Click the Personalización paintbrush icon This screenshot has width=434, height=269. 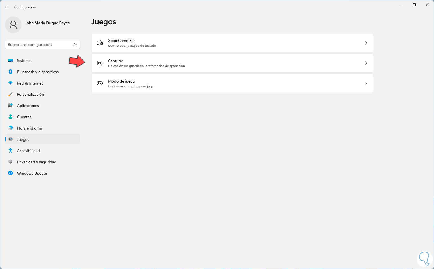[10, 94]
